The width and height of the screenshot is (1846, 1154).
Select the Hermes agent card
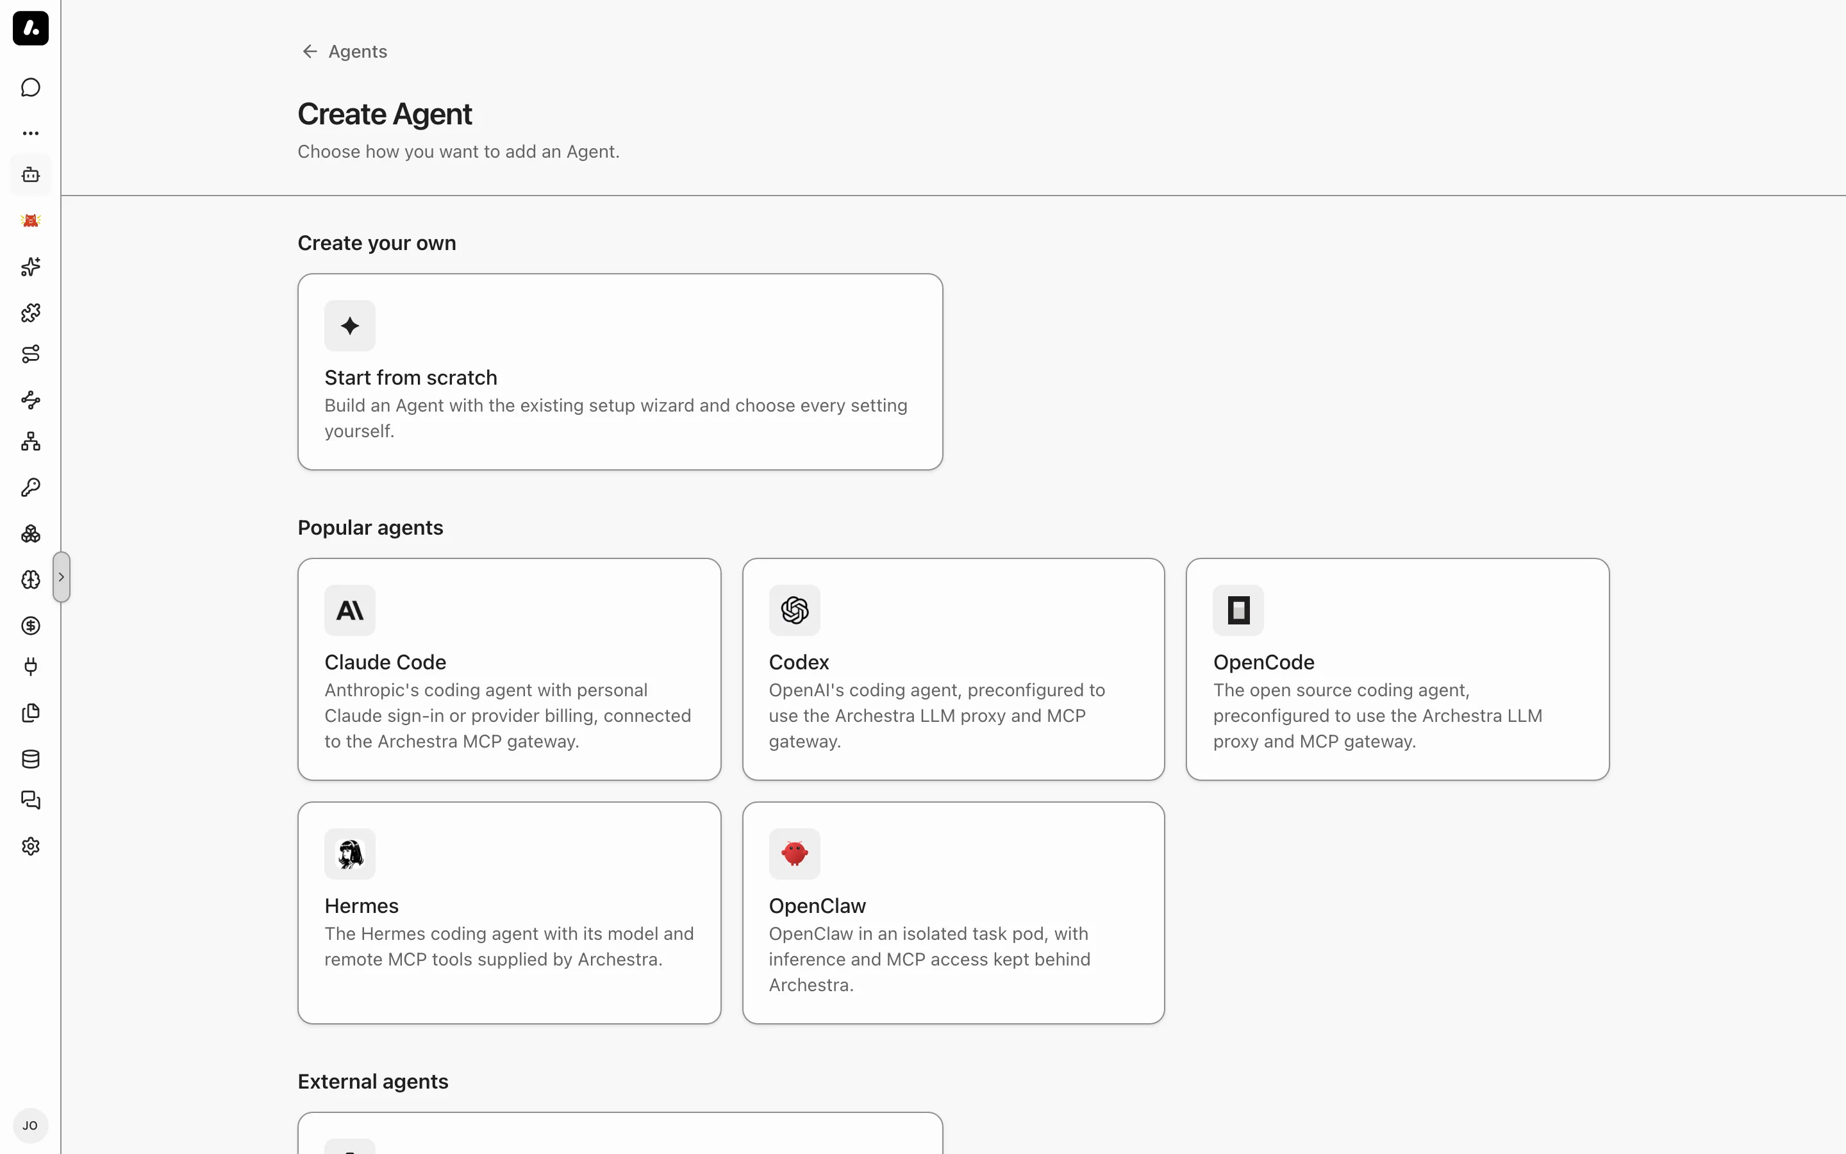(510, 913)
